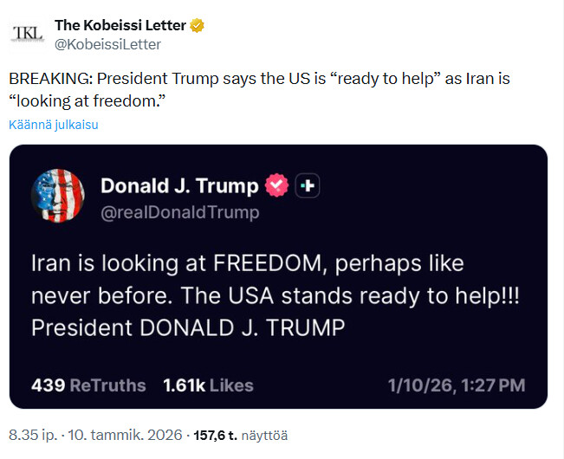Click the BREAKING post text
The height and width of the screenshot is (459, 564).
click(260, 89)
